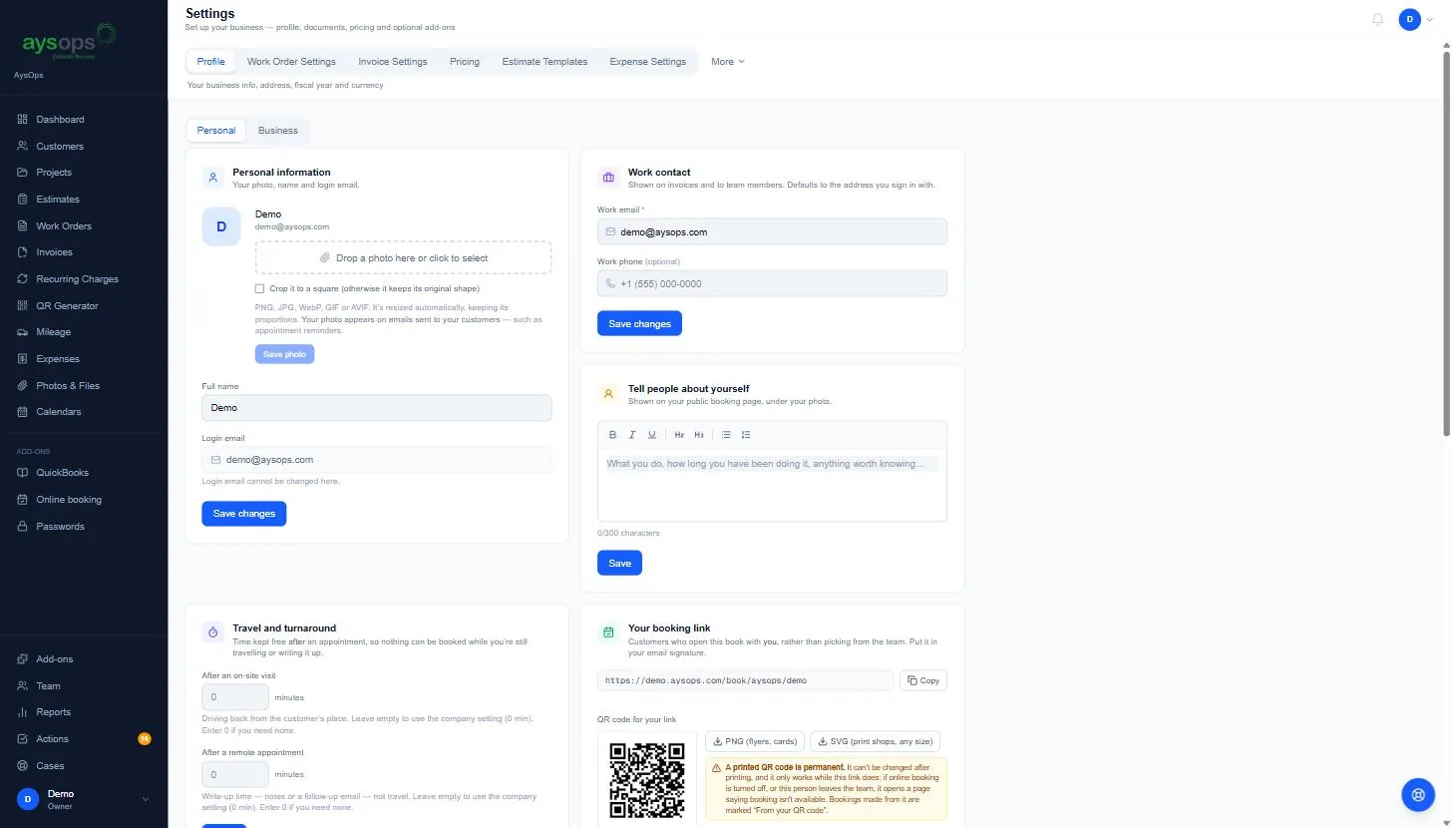
Task: Expand the Demo Owner account switcher
Action: pos(84,799)
